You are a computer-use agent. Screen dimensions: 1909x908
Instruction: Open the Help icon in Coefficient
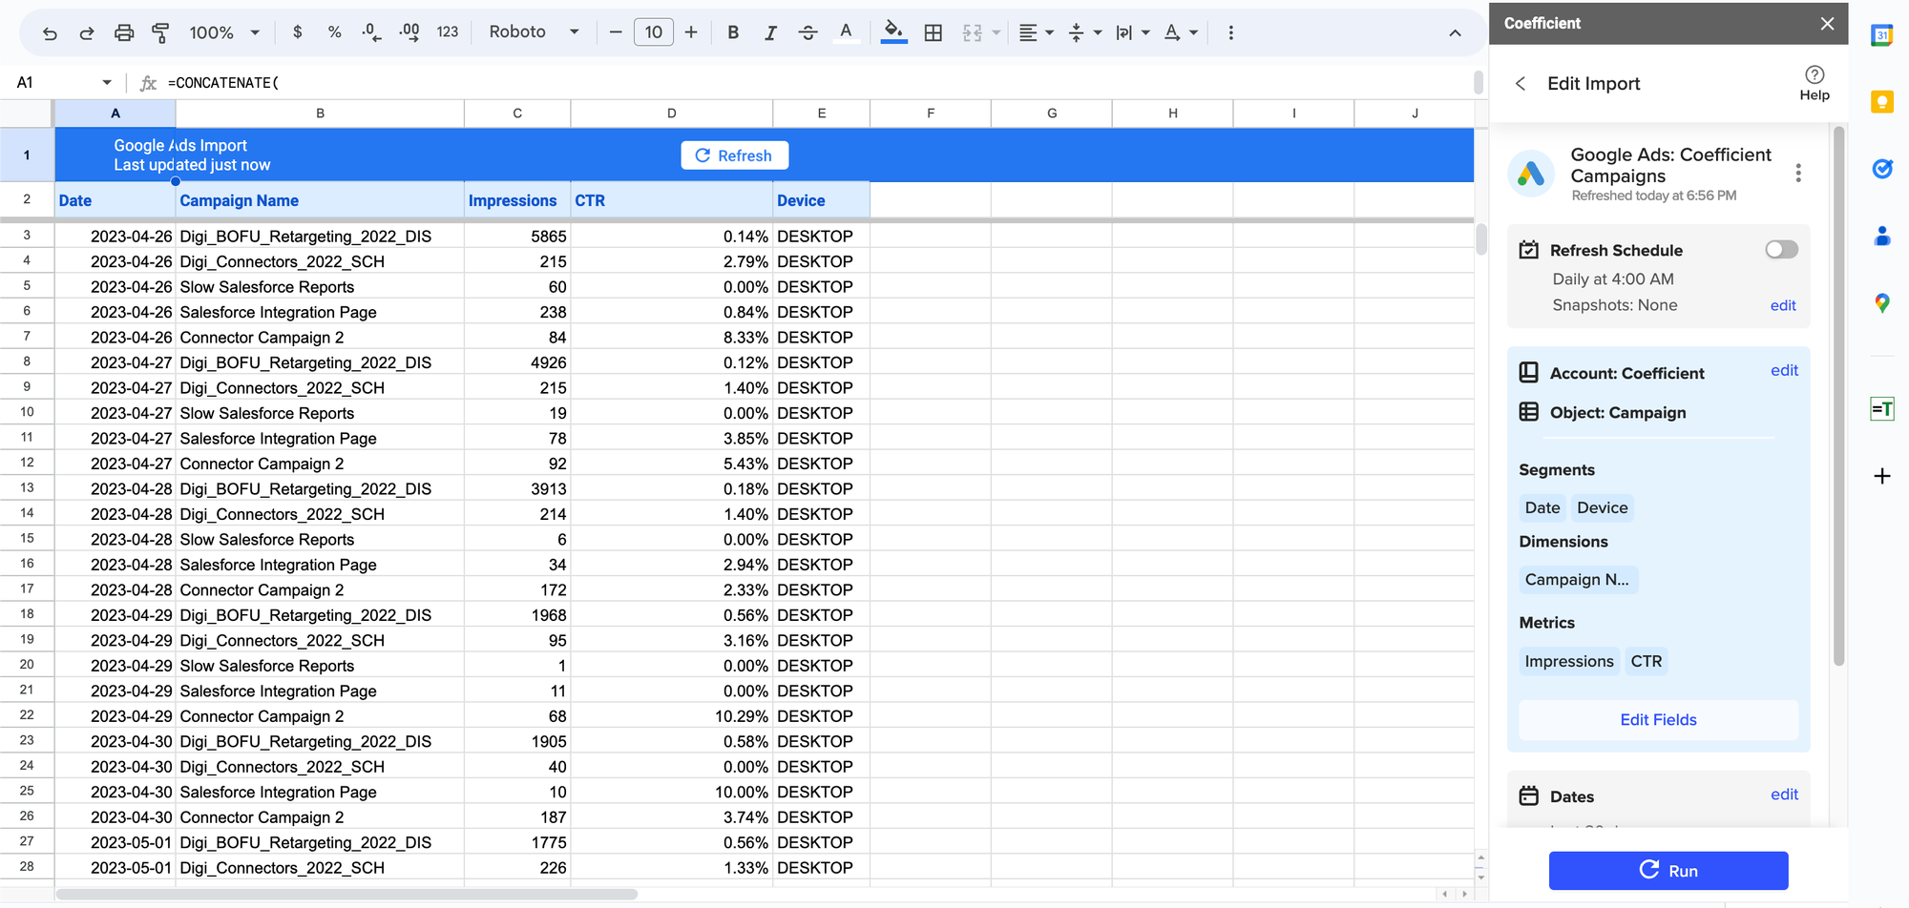[1815, 83]
